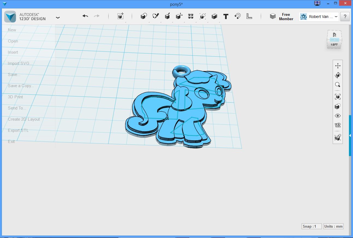Viewport: 353px width, 238px height.
Task: Open the Materials panel
Action: tap(337, 106)
